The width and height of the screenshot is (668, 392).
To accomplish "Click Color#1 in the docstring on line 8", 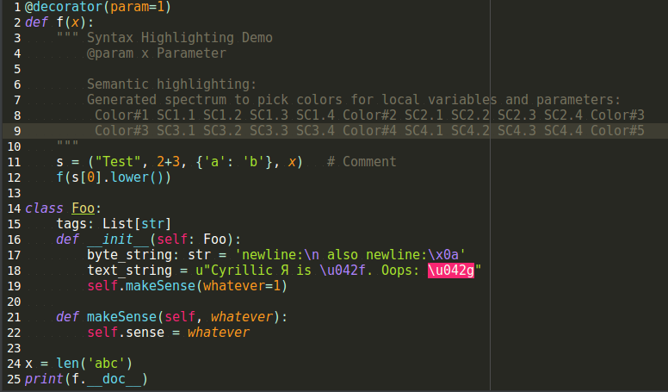I will (121, 115).
